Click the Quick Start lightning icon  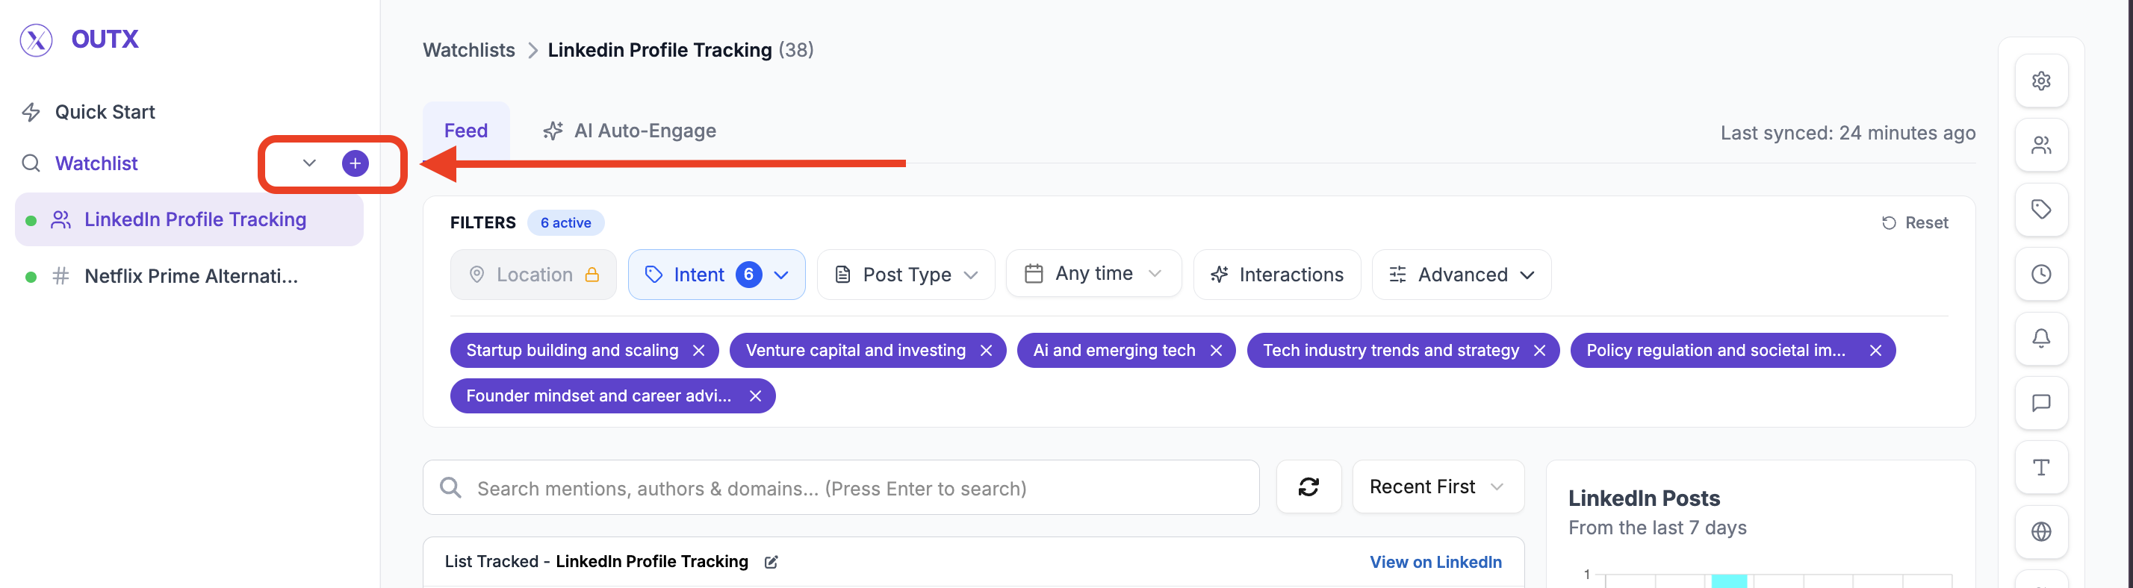tap(31, 112)
